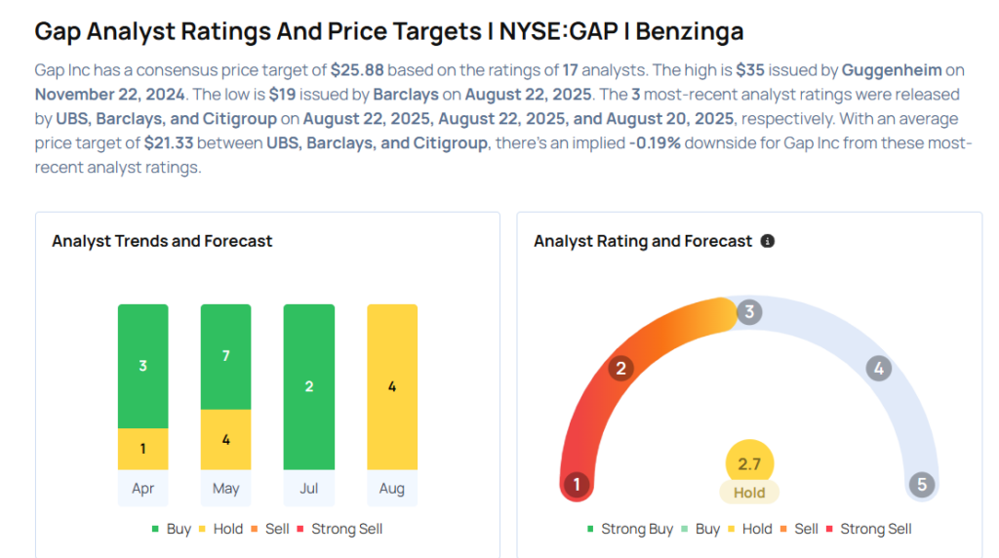
Task: Click gauge marker number 4
Action: coord(878,369)
